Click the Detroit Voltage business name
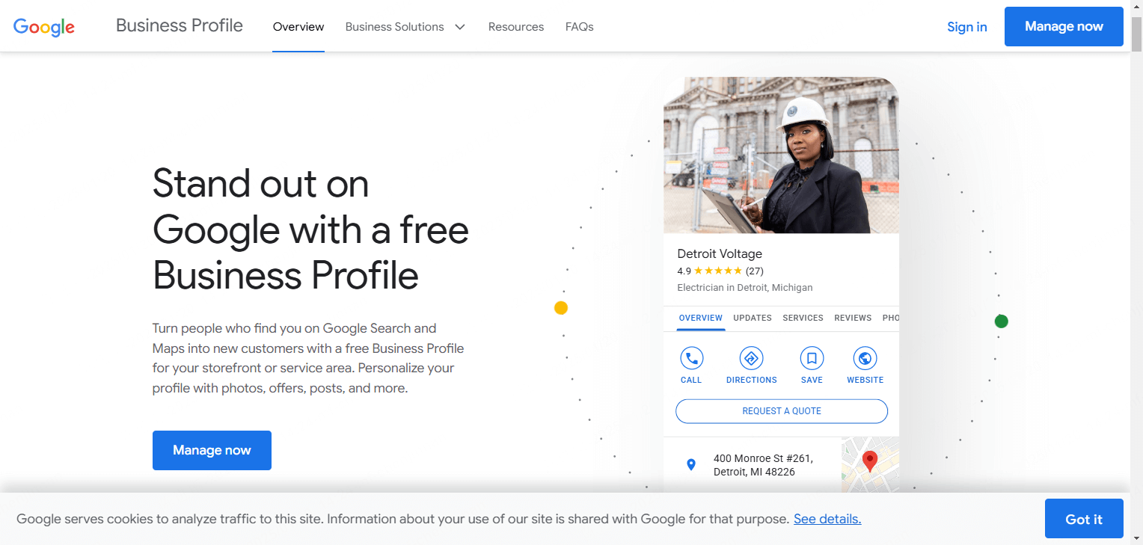Image resolution: width=1143 pixels, height=545 pixels. (720, 253)
